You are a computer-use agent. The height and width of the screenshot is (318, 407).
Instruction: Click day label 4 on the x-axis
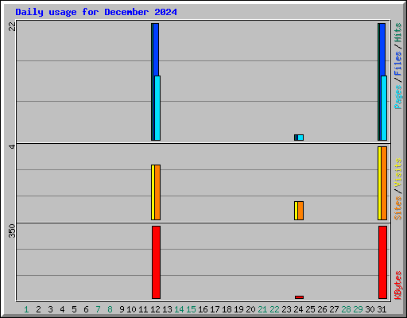(x=62, y=309)
